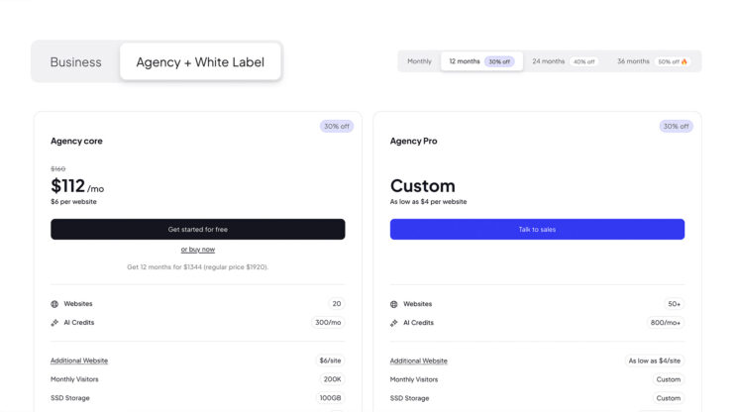
Task: Click AI Credits sparkle icon in Agency Pro
Action: (394, 323)
